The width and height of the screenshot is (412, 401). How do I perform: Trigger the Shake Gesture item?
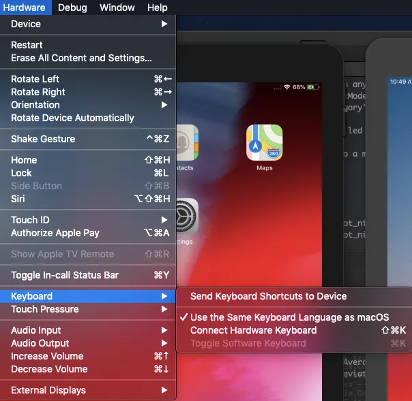point(88,139)
